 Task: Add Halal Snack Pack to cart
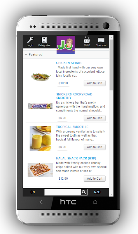pos(95,178)
